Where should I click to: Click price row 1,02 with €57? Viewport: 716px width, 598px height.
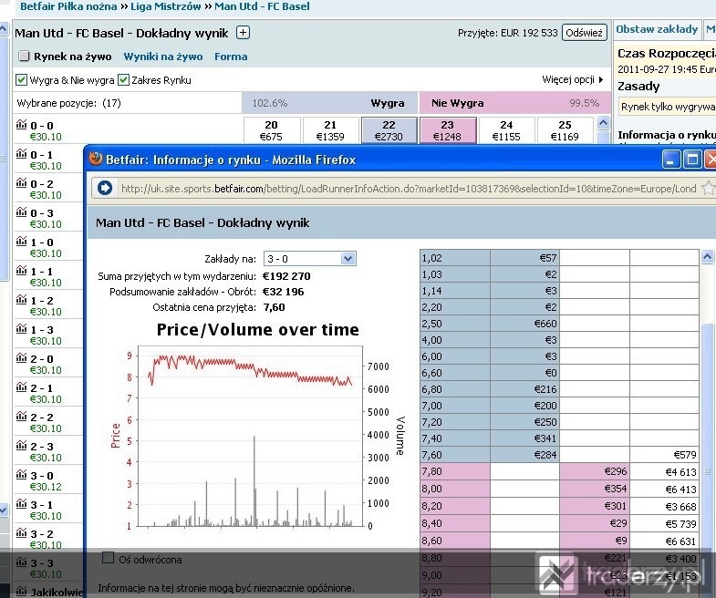[x=559, y=257]
